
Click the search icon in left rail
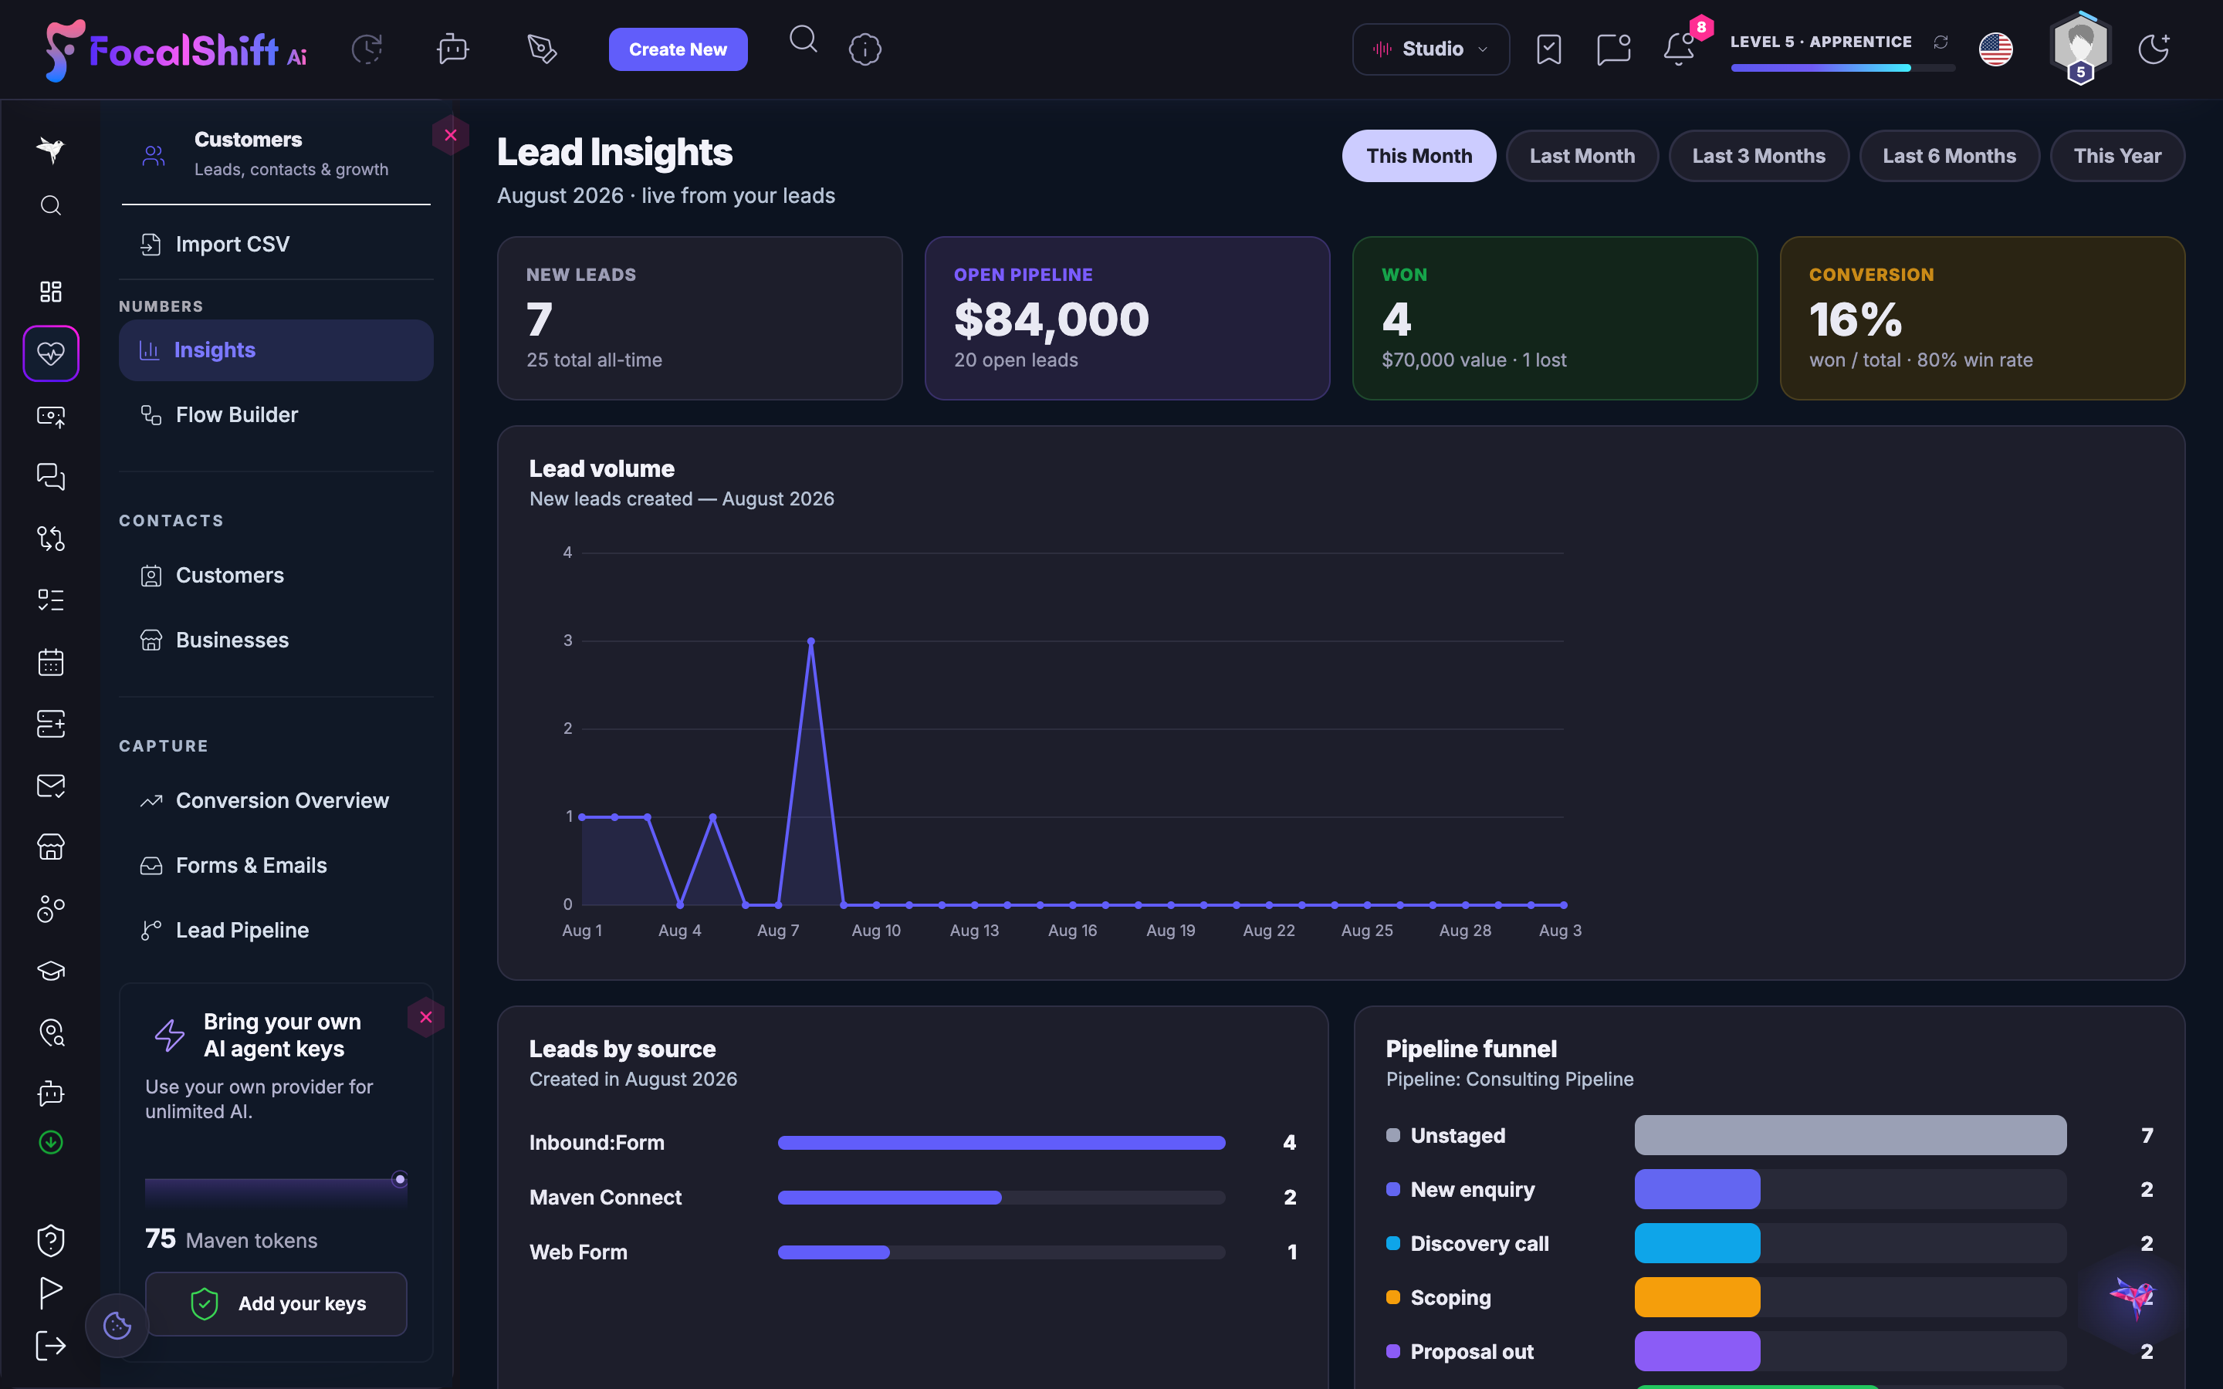(52, 204)
